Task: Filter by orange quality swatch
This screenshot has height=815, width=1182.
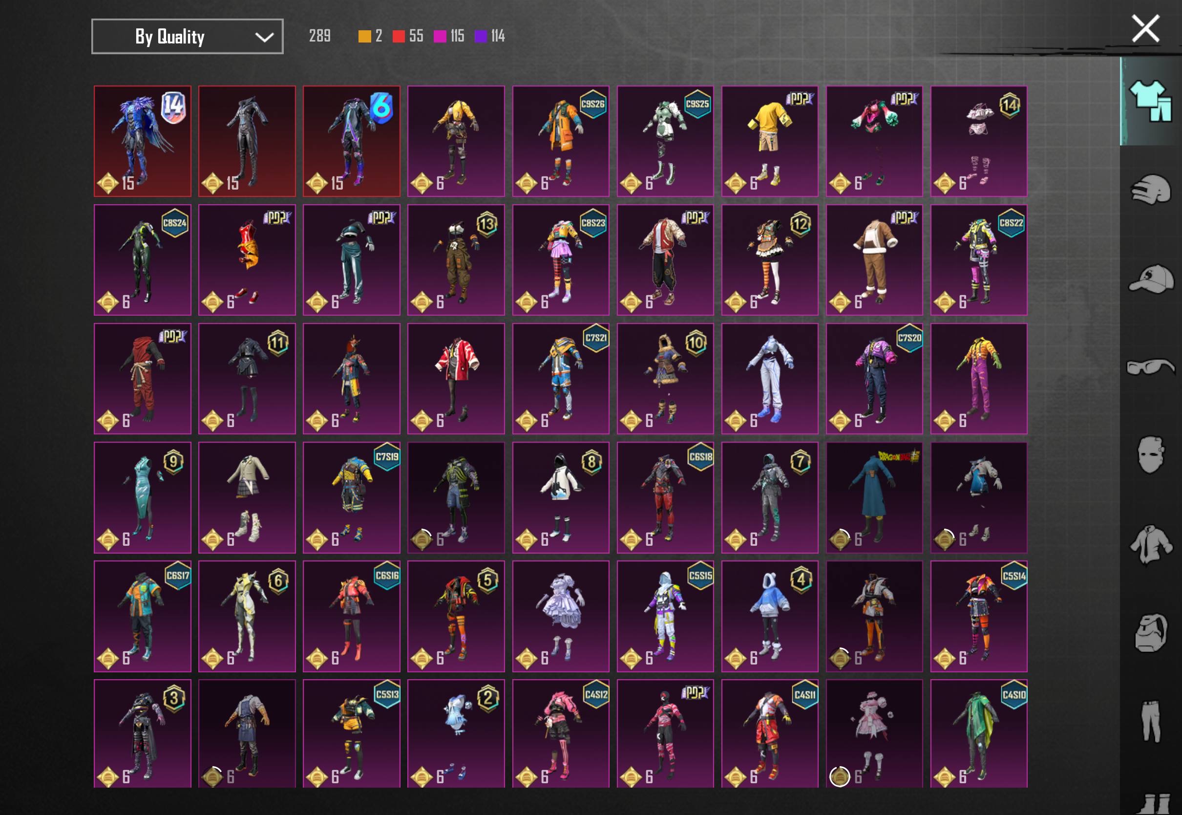Action: pos(364,36)
